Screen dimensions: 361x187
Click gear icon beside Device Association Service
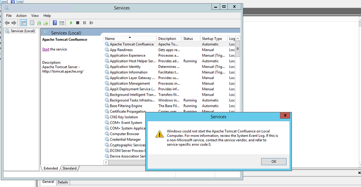pyautogui.click(x=107, y=156)
